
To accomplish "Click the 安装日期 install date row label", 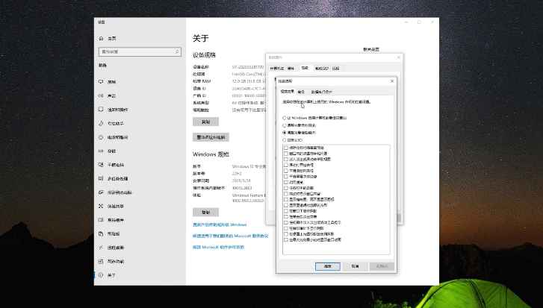I will [x=201, y=180].
